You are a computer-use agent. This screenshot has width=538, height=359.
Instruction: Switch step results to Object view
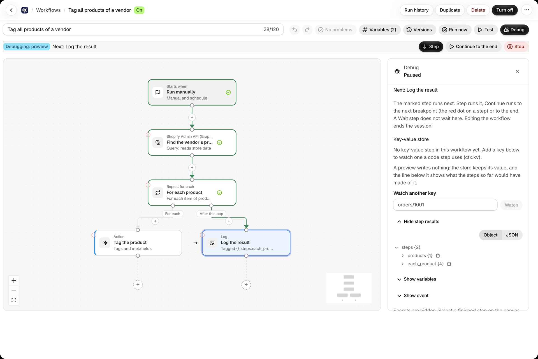(x=490, y=235)
